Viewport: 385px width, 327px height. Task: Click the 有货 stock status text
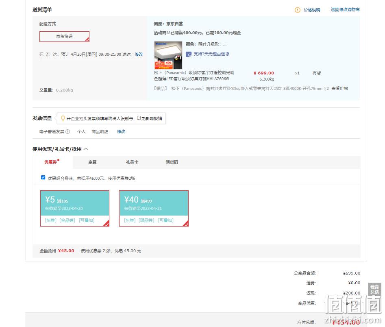click(317, 73)
